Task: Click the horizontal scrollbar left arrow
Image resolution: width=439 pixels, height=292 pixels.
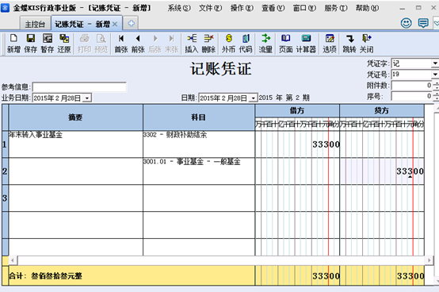Action: pos(13,260)
